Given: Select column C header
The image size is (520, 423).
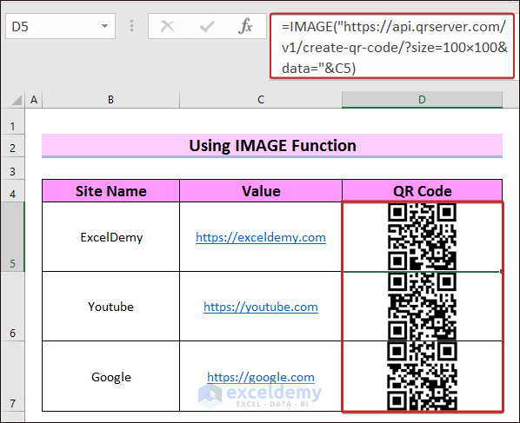Looking at the screenshot, I should [x=261, y=100].
